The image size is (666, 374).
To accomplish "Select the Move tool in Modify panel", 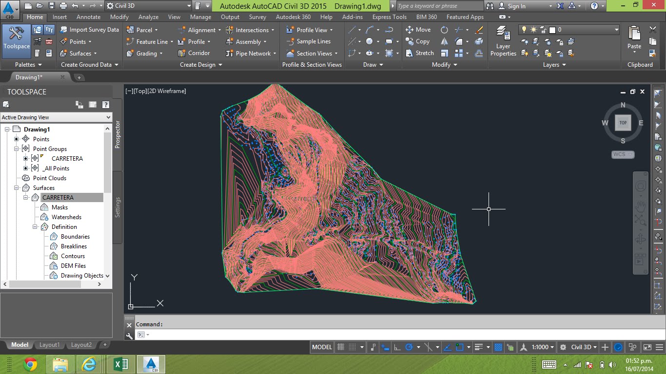I will coord(418,30).
